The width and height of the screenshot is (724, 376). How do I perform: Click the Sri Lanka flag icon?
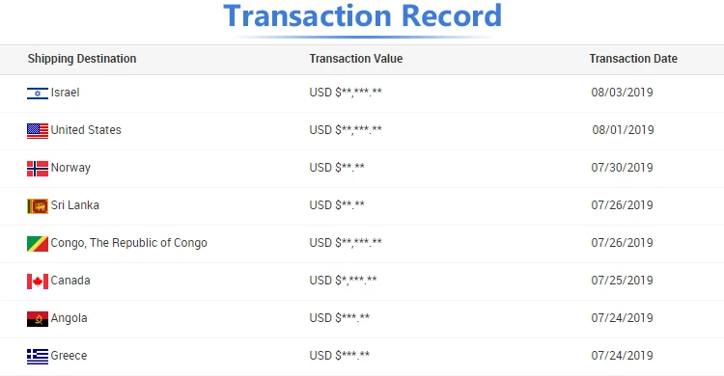(38, 206)
